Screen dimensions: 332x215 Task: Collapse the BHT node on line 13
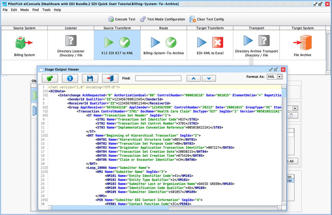46,136
